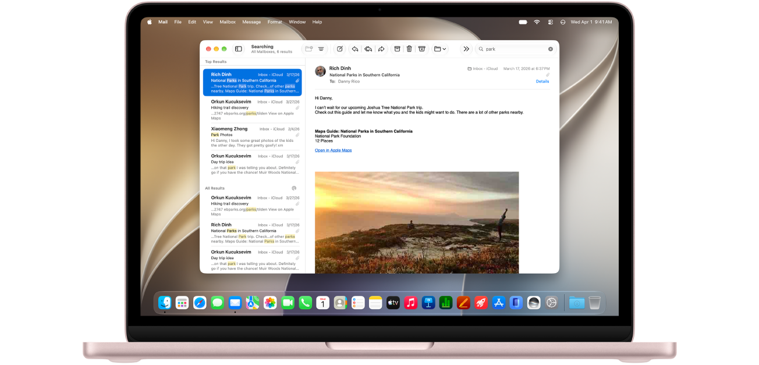The image size is (759, 365).
Task: Open FaceTime from the Dock
Action: point(288,303)
